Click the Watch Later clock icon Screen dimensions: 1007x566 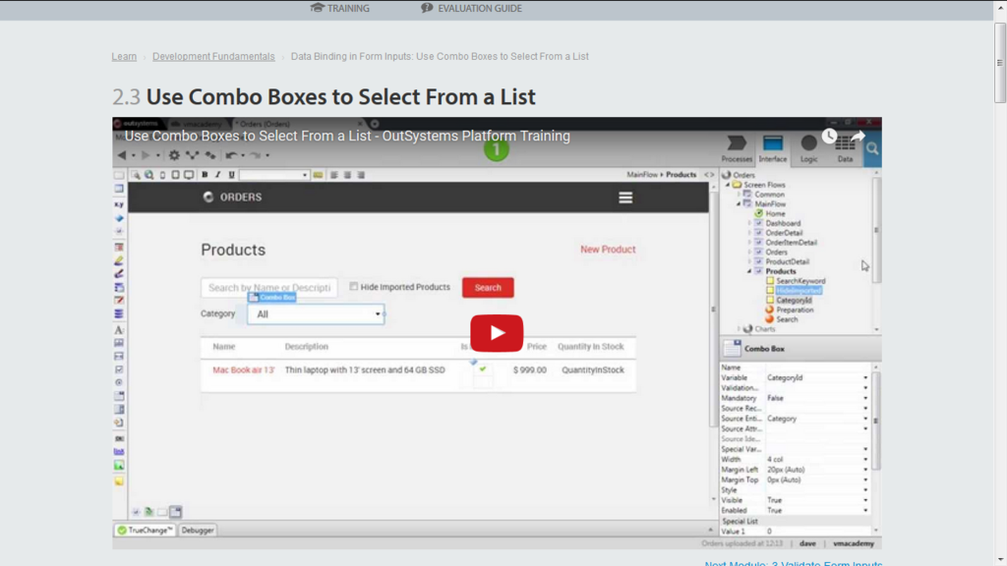pyautogui.click(x=829, y=136)
